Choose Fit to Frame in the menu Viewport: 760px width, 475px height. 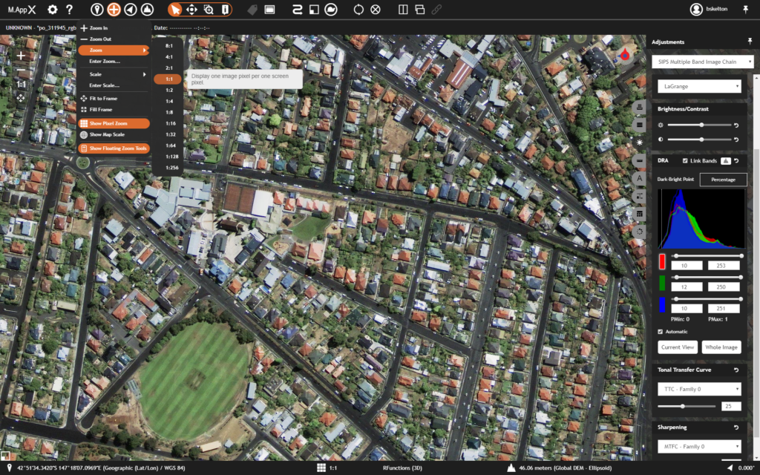pyautogui.click(x=103, y=98)
